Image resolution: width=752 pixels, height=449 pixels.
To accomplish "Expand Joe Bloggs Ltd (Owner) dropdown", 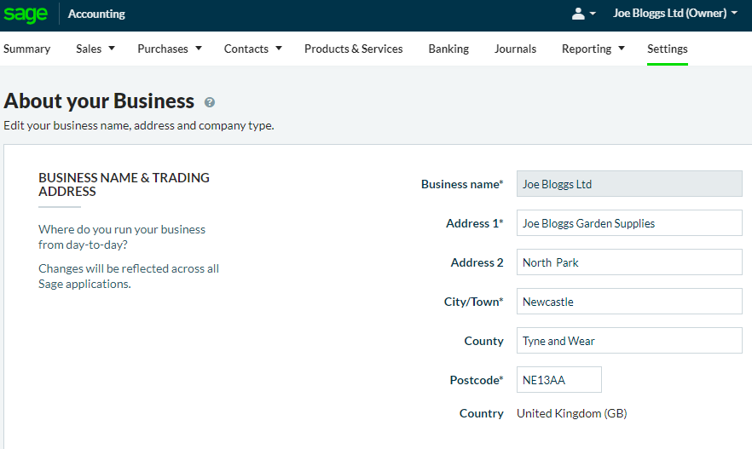I will 675,14.
